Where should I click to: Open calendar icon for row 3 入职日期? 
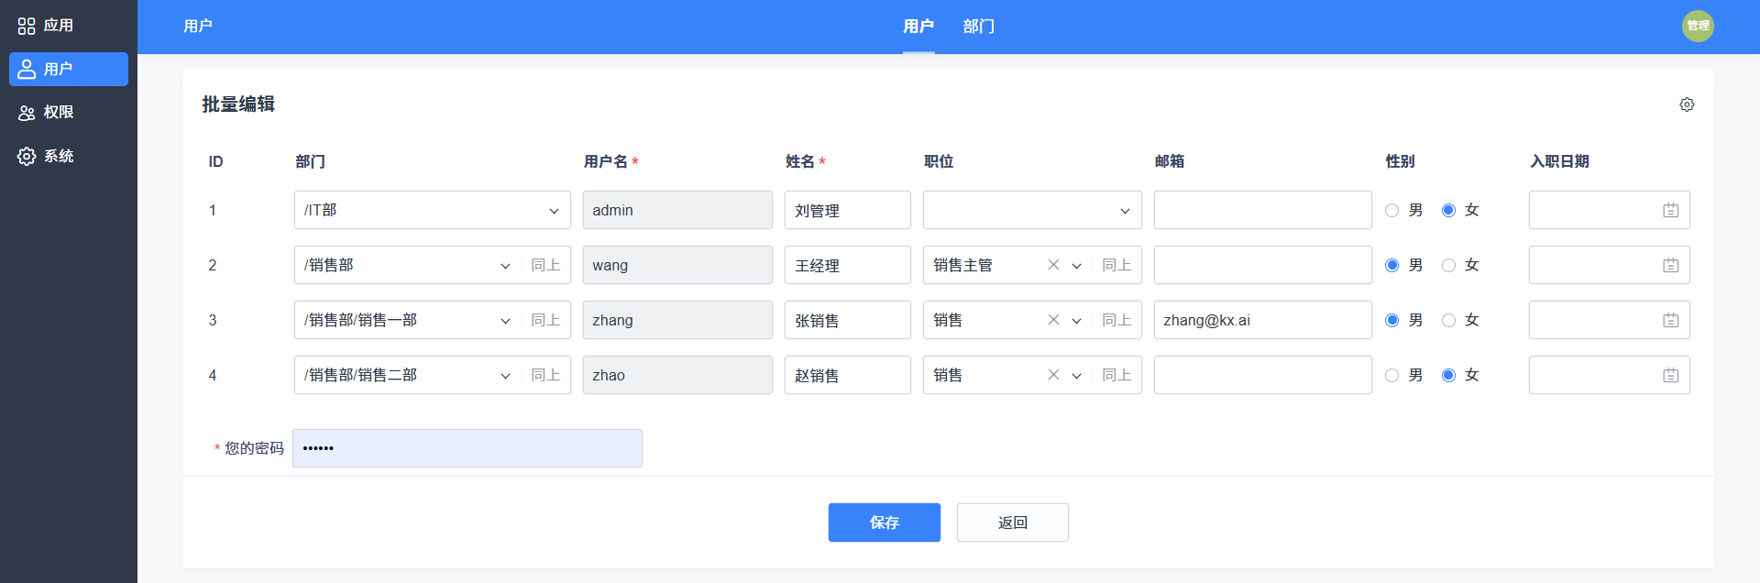coord(1670,320)
